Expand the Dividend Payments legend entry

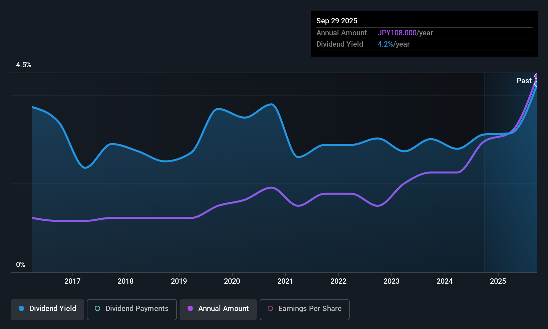pos(131,309)
